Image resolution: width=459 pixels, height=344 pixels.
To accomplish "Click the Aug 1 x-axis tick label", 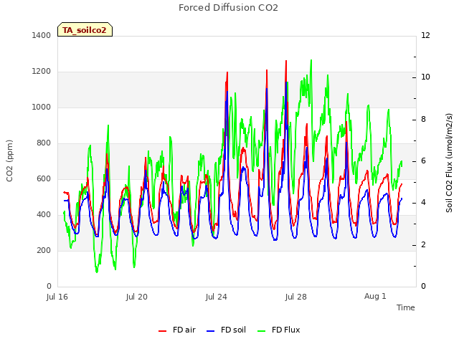I will (375, 296).
